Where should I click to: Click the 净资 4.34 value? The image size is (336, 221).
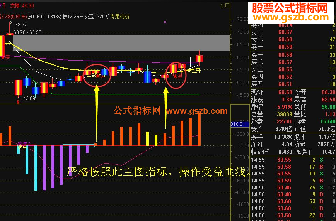tap(287, 144)
